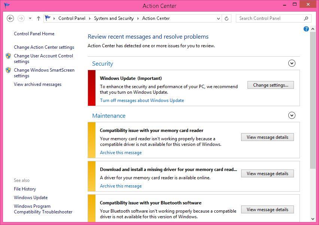Click the Windows Update (Important) title

(131, 78)
